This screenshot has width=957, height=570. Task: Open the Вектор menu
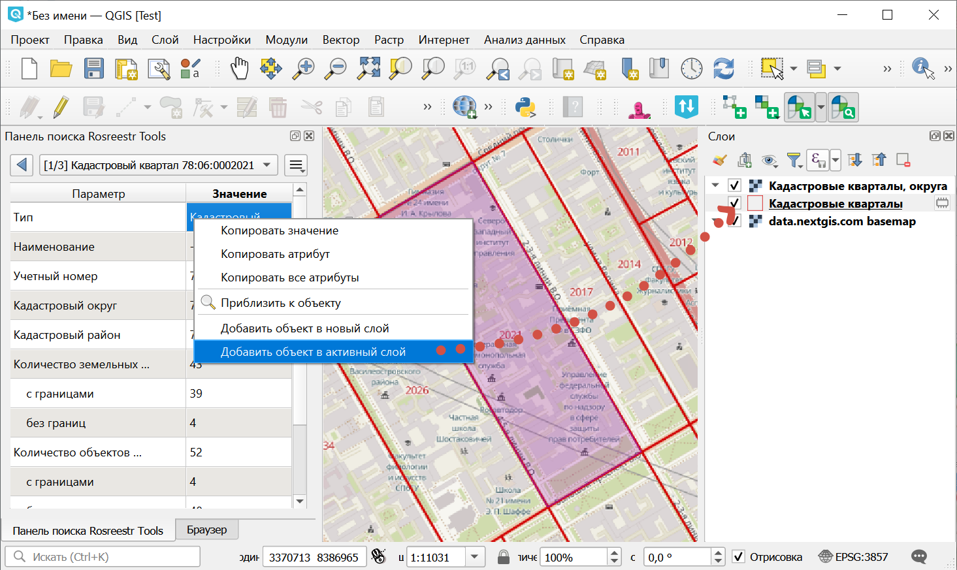pos(341,40)
